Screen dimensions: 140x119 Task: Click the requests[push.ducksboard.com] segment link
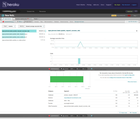(x=73, y=98)
